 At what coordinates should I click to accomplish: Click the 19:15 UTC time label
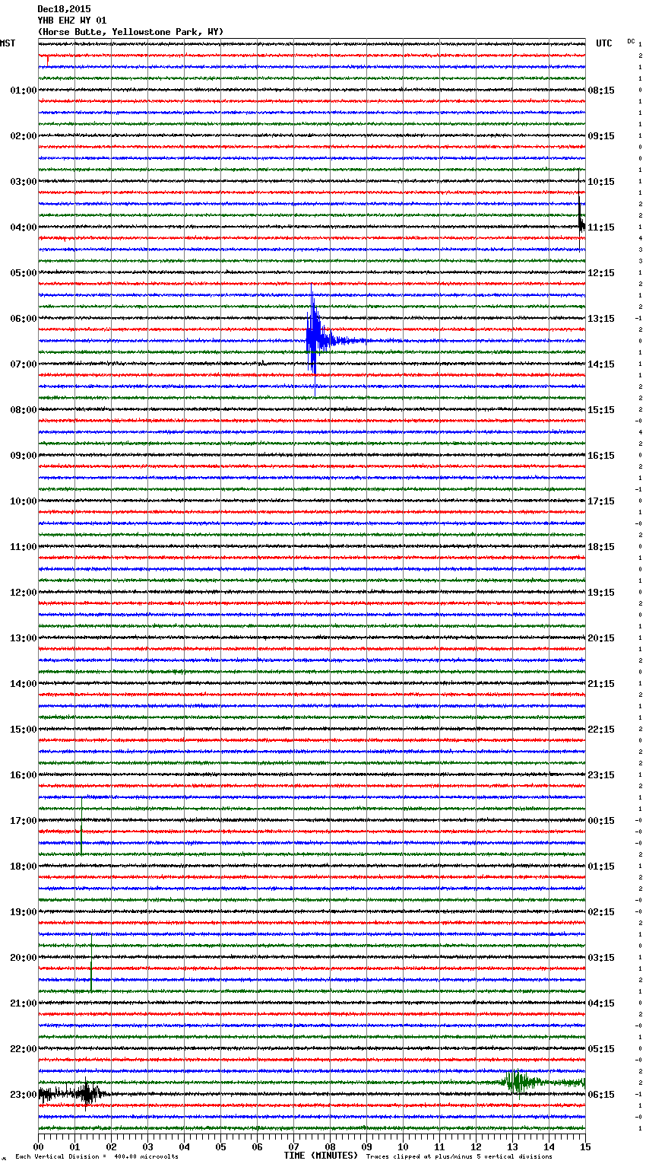click(x=601, y=593)
